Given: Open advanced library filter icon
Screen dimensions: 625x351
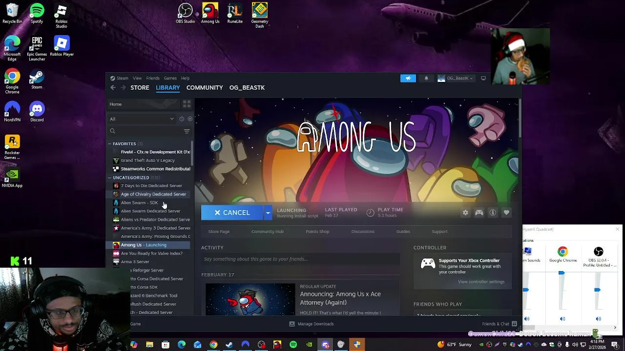Looking at the screenshot, I should (x=187, y=131).
